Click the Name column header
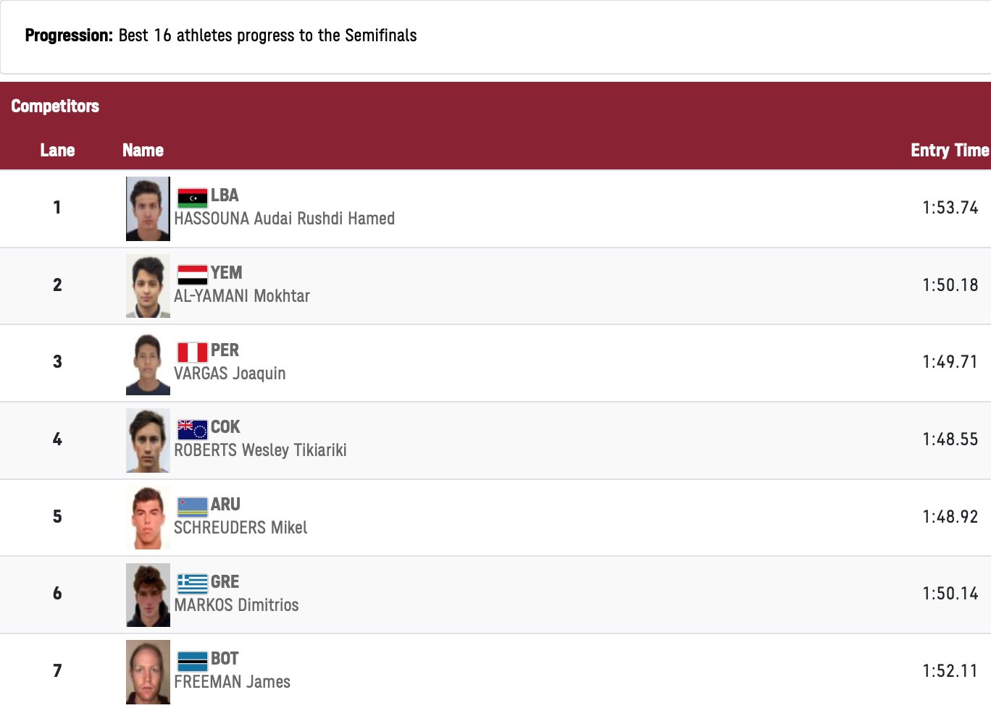The width and height of the screenshot is (991, 708). pyautogui.click(x=143, y=150)
